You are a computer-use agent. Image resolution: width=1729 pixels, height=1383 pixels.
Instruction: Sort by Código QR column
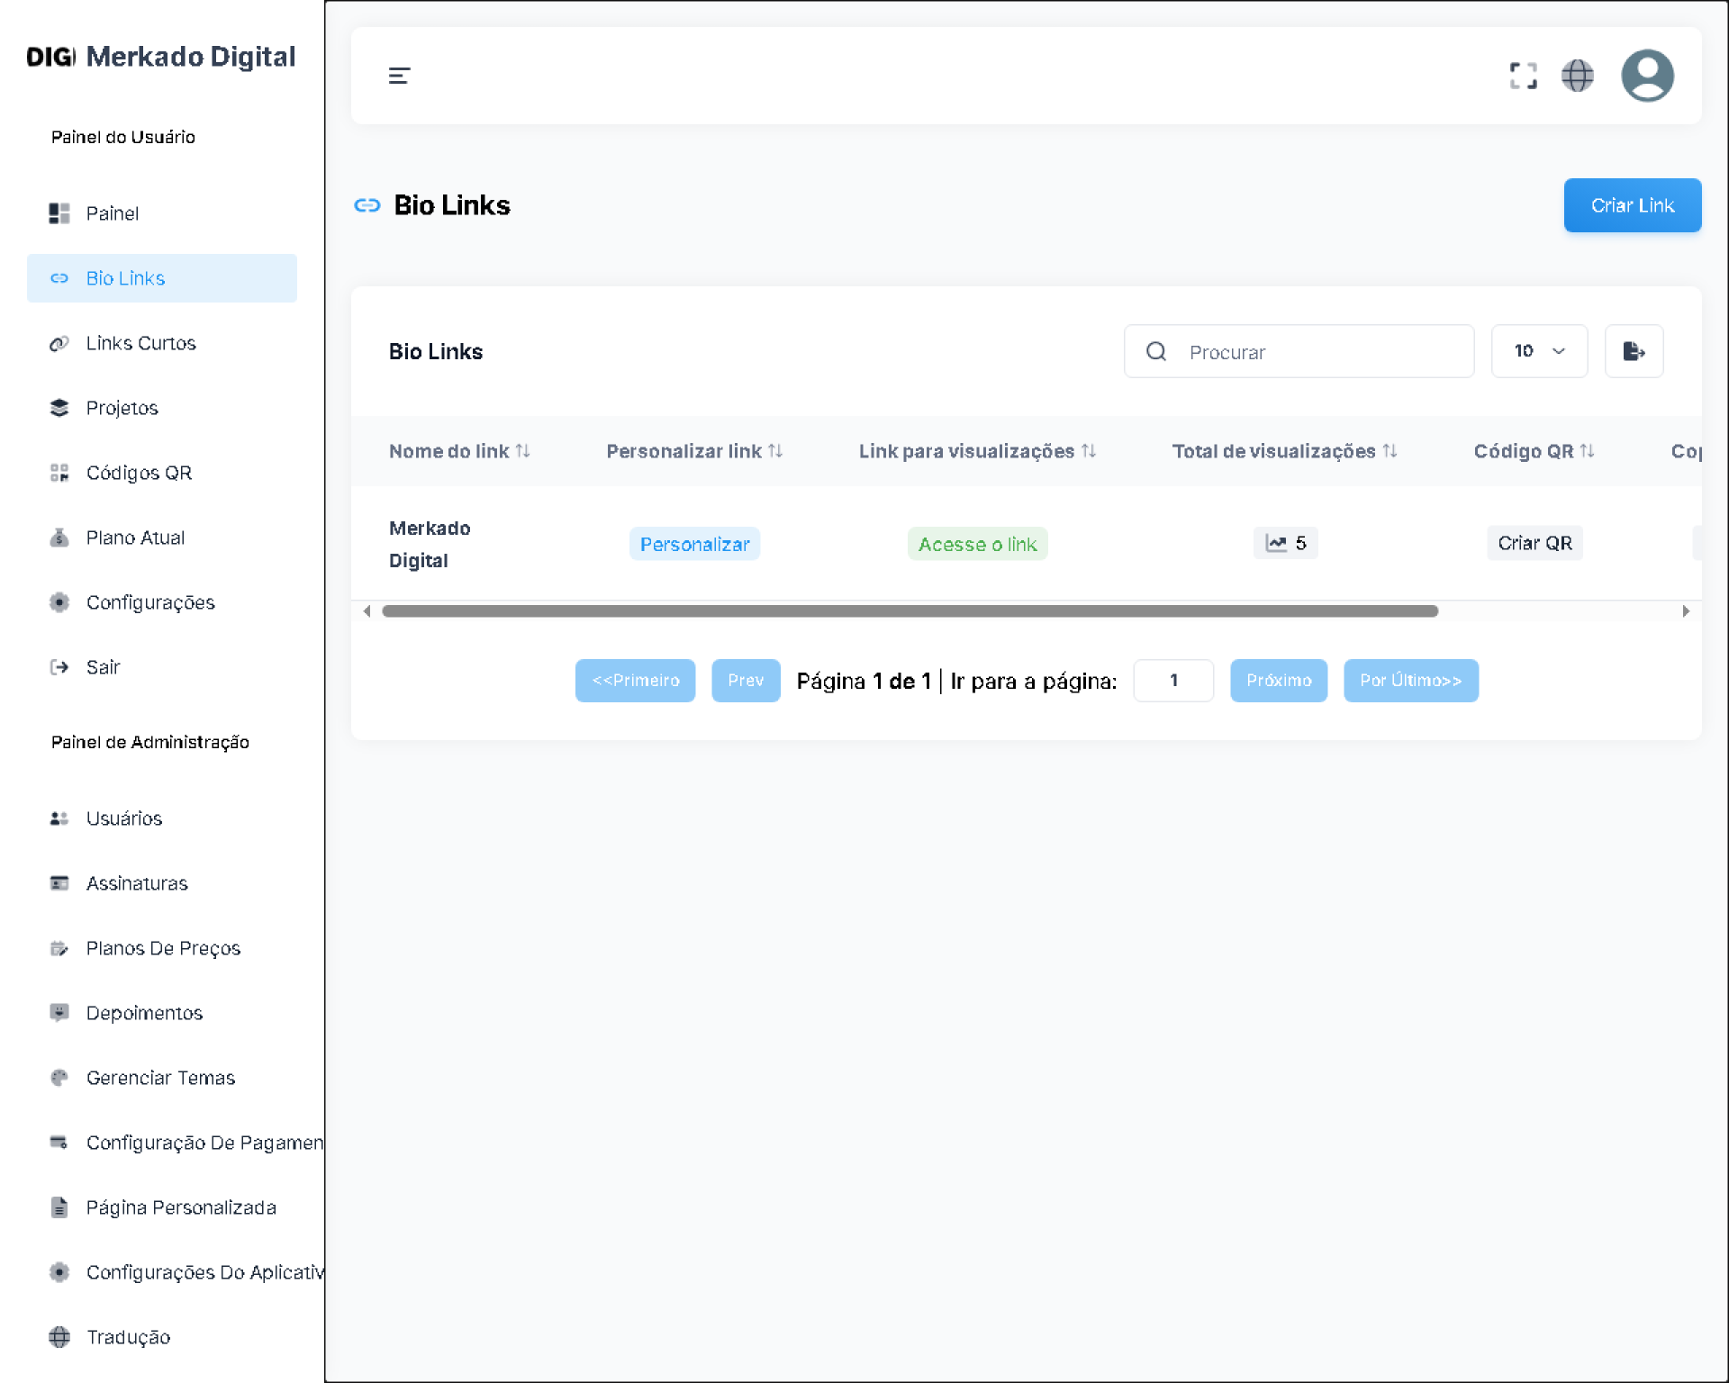1587,451
